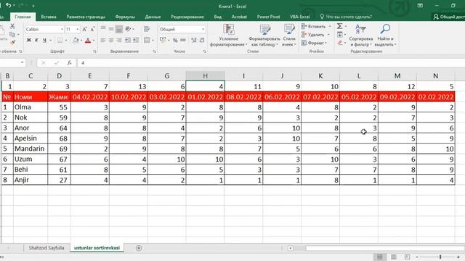
Task: Open the Разметка страницы tab
Action: click(x=86, y=17)
